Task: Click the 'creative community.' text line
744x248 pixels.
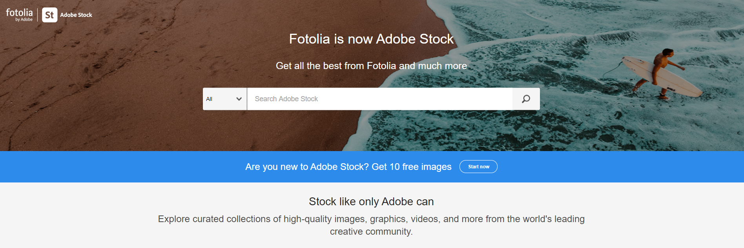Action: [371, 232]
